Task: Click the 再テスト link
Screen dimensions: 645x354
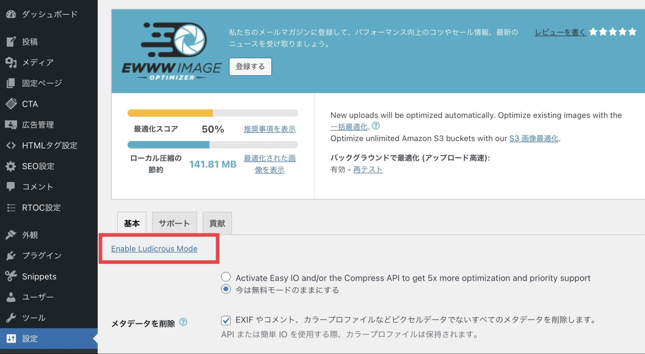Action: coord(368,169)
